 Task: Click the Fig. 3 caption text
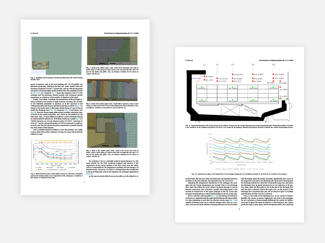coord(58,79)
